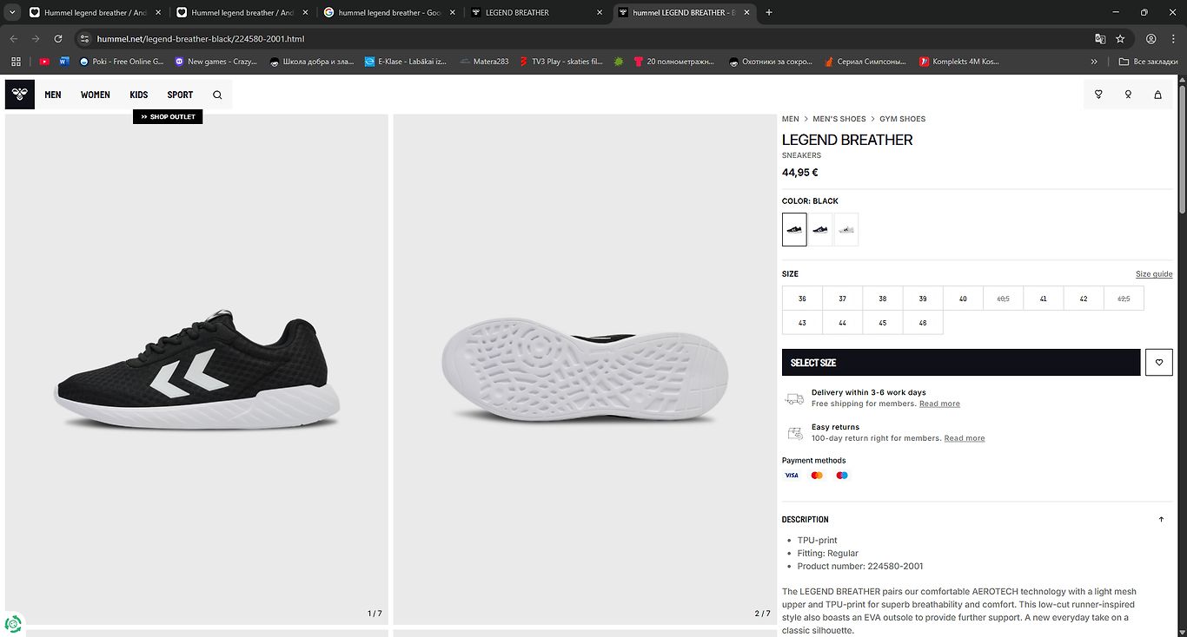Add shoe to wishlist via heart beside Select Size

1159,363
